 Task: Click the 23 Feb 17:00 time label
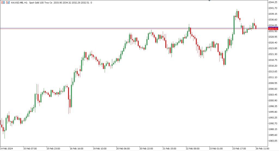[239, 149]
